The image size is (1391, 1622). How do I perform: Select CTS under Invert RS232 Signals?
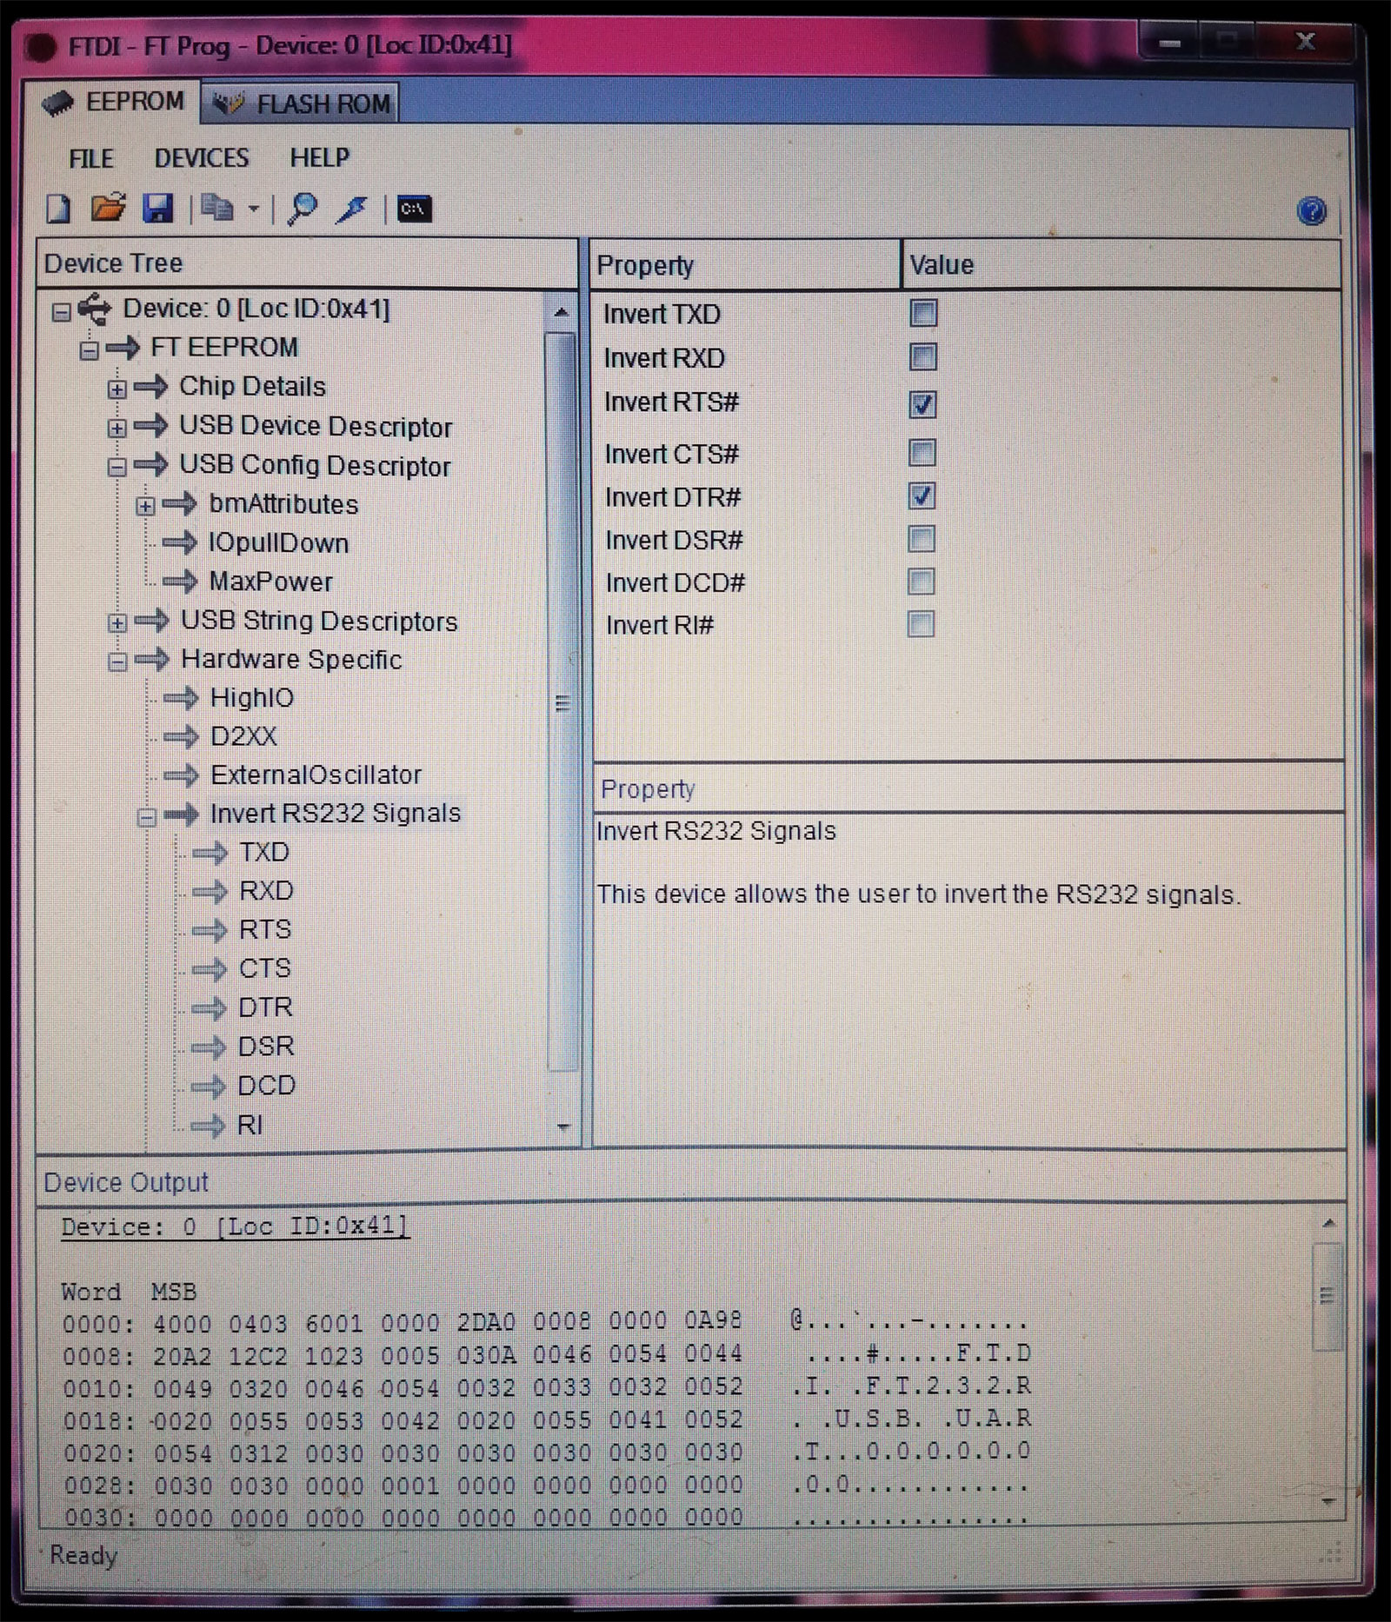pos(264,968)
